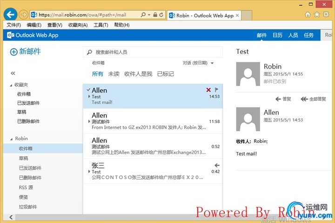335x223 pixels.
Task: Select the To me (收件人是我) filter
Action: pyautogui.click(x=138, y=74)
